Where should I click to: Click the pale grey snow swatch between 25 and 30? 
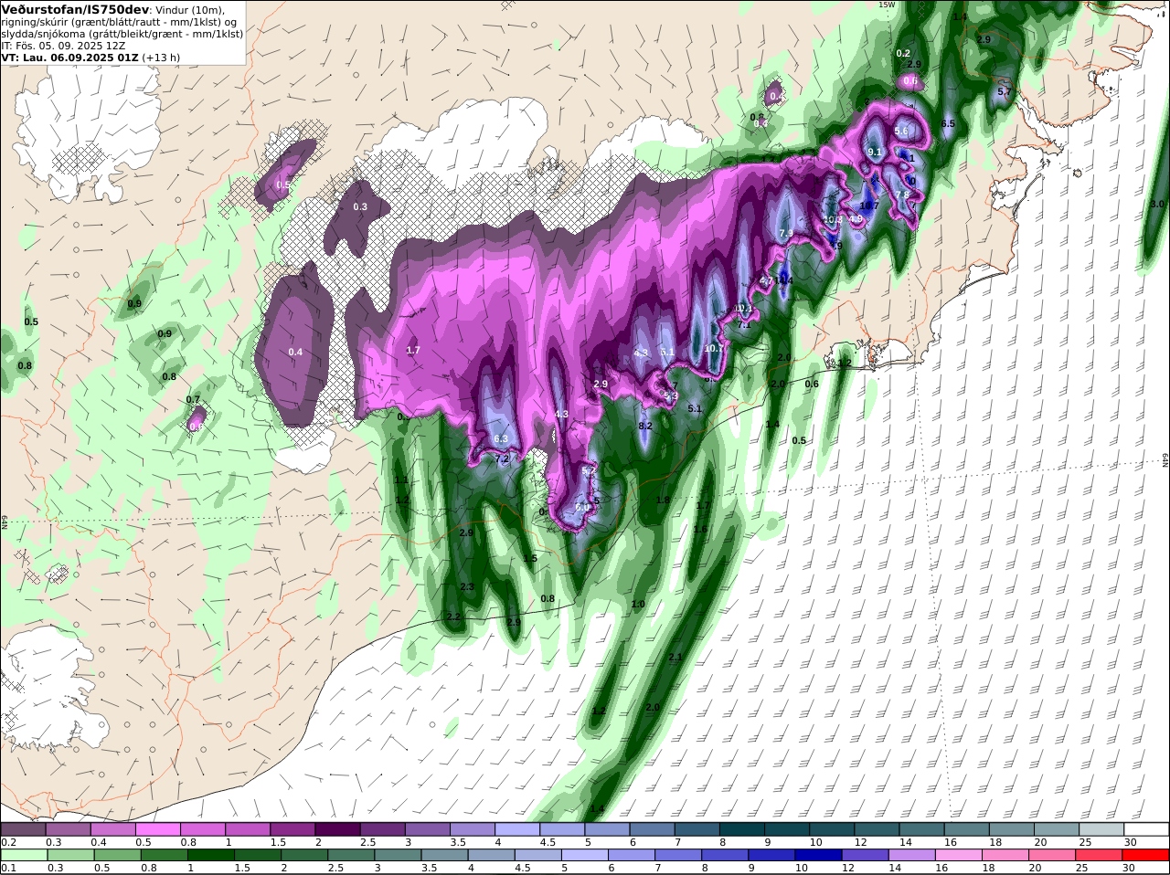(1101, 829)
